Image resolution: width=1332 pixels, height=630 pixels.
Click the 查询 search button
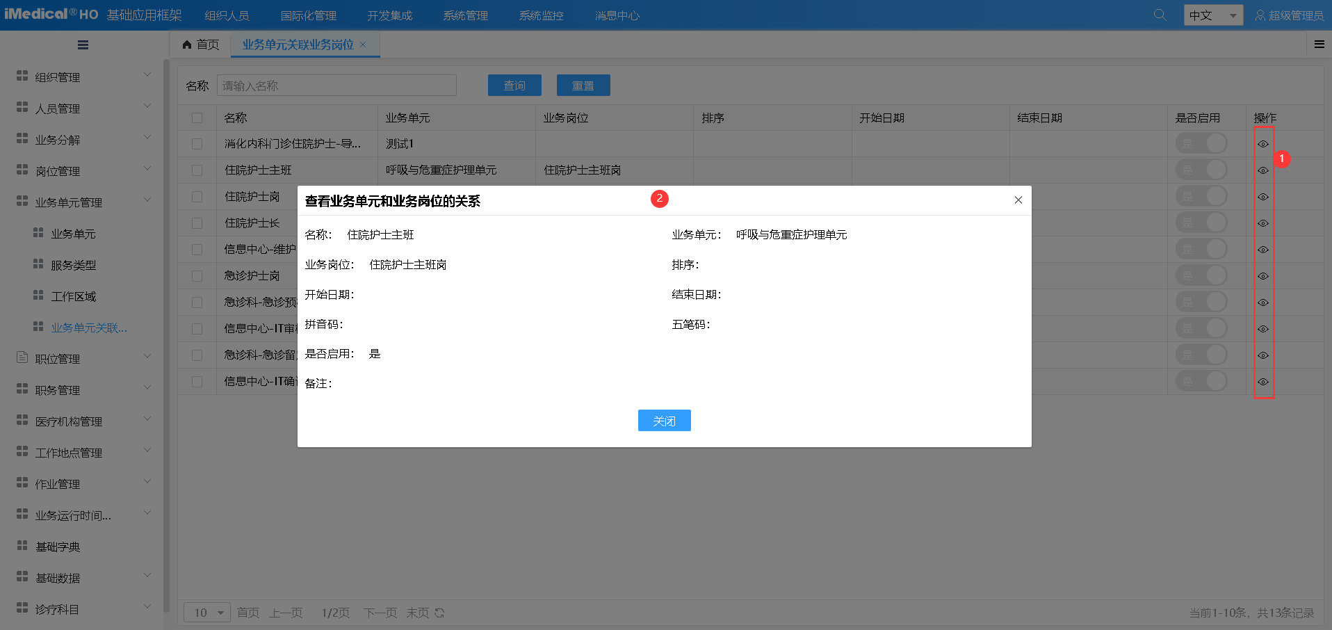pos(514,85)
